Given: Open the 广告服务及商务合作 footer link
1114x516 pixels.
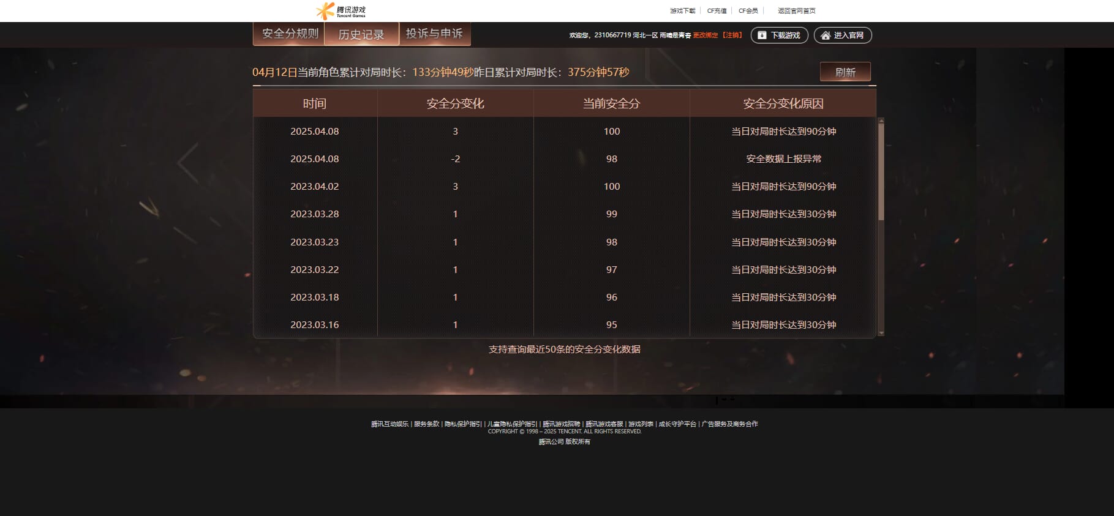Looking at the screenshot, I should coord(729,424).
